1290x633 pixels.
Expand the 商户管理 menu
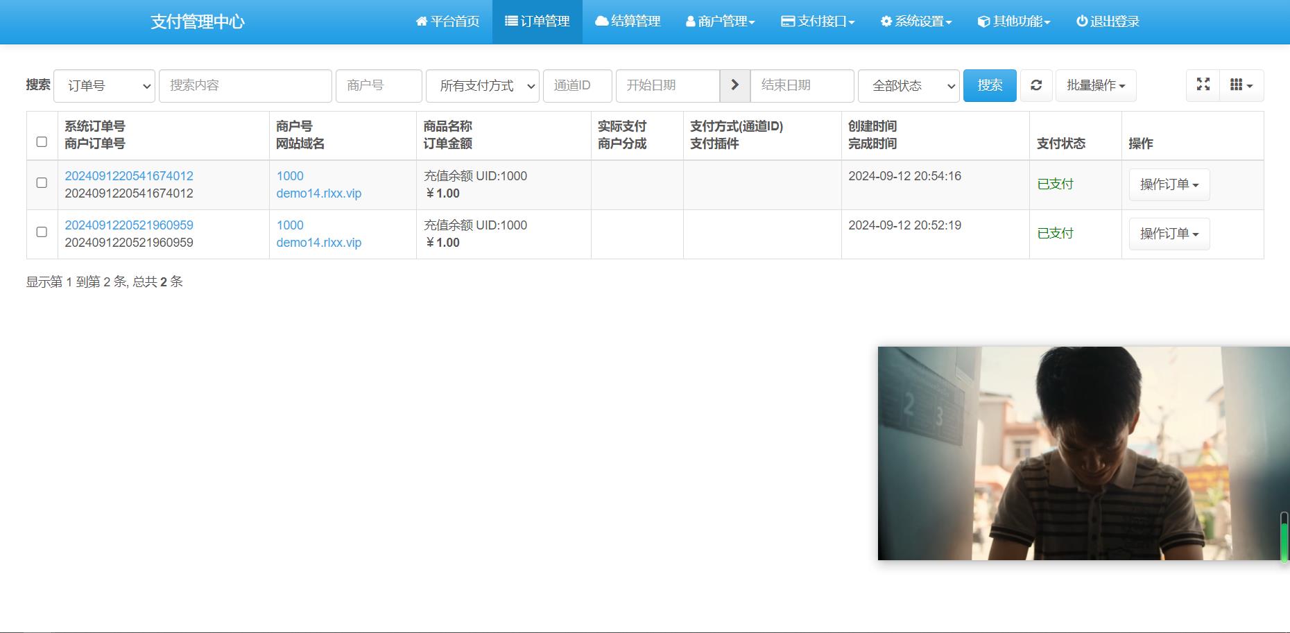720,21
